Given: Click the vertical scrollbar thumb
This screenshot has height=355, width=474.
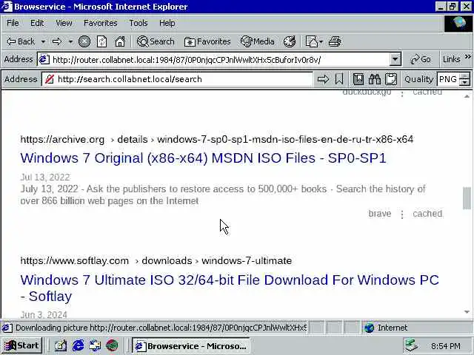Looking at the screenshot, I should (x=467, y=198).
